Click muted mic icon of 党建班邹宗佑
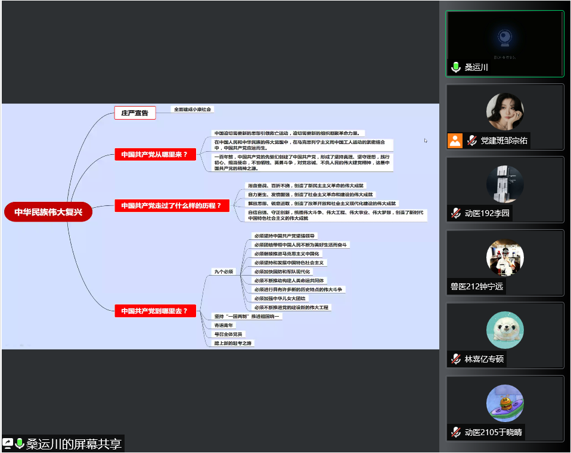This screenshot has width=571, height=453. click(x=471, y=140)
